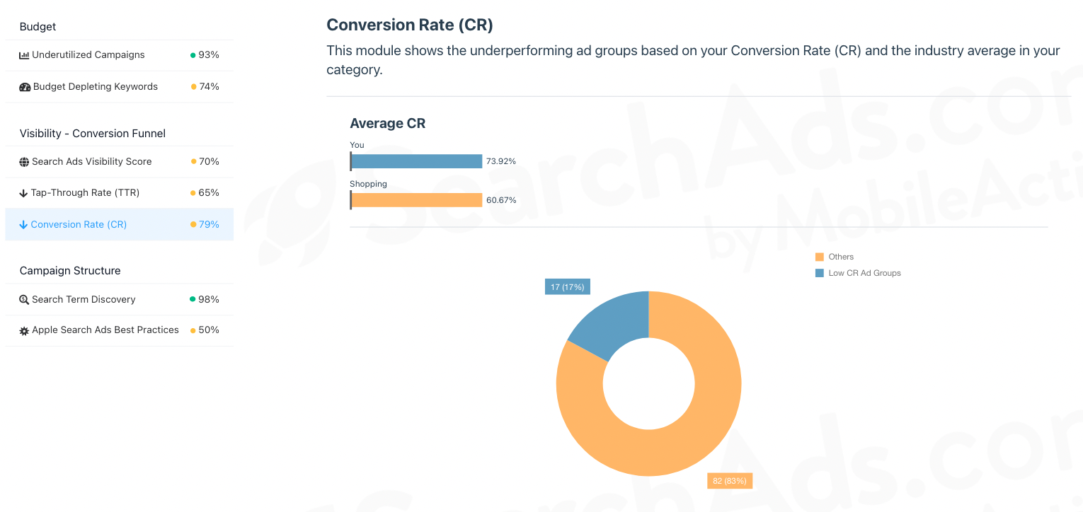Click the magnifier icon for Search Term Discovery
The width and height of the screenshot is (1083, 512).
(x=23, y=299)
